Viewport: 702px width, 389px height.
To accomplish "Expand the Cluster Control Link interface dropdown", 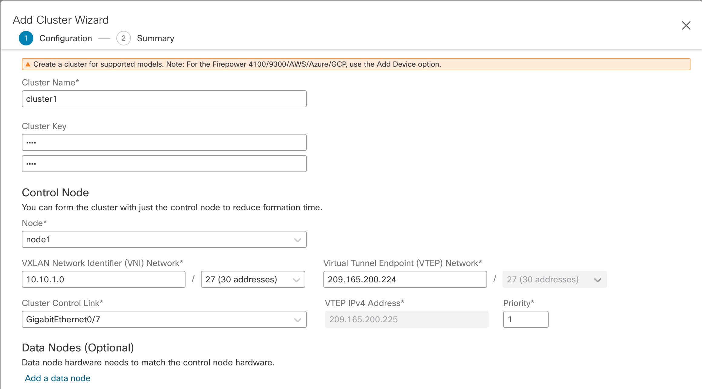I will pyautogui.click(x=298, y=319).
